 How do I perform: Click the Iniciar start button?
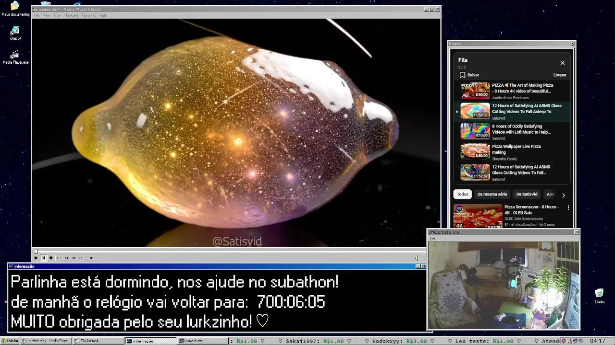10,341
